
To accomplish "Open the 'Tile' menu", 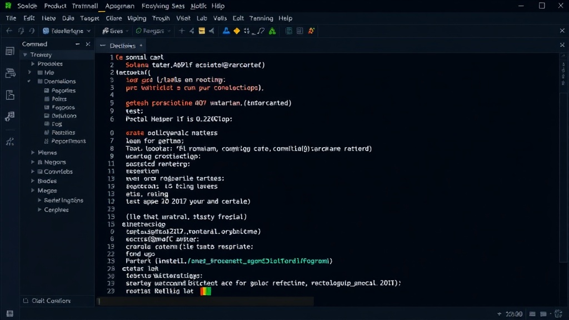I will pos(11,18).
